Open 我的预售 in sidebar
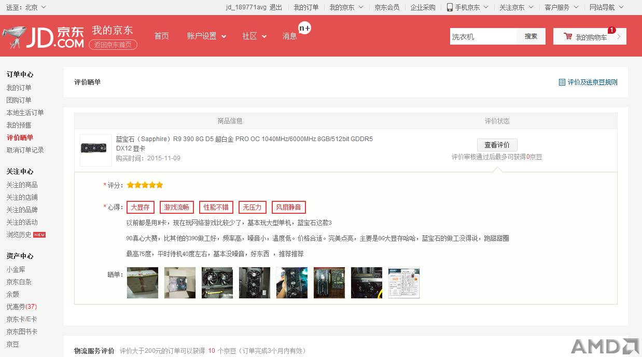Viewport: 642px width, 357px height. pos(19,125)
